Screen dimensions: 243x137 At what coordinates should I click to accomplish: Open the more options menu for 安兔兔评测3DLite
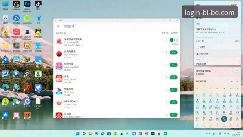click(x=166, y=40)
